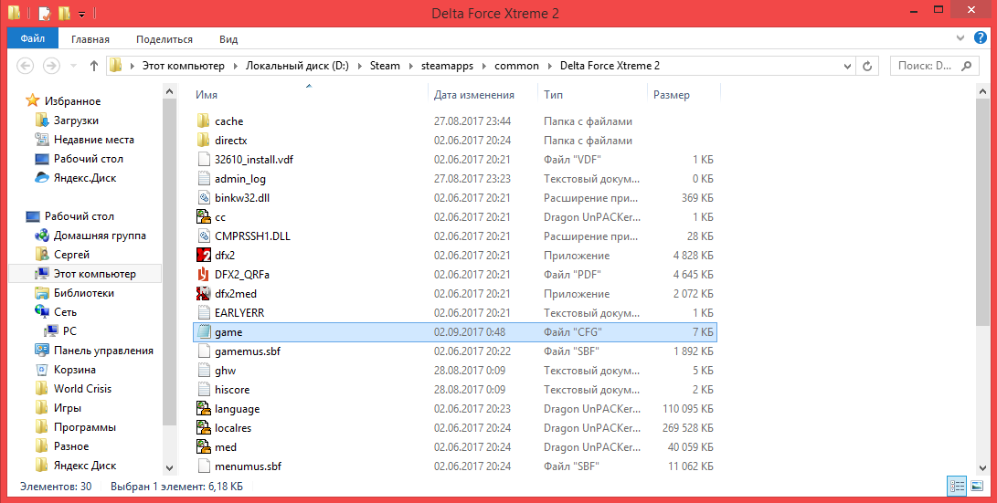
Task: Open Корзина in the sidebar
Action: point(74,369)
